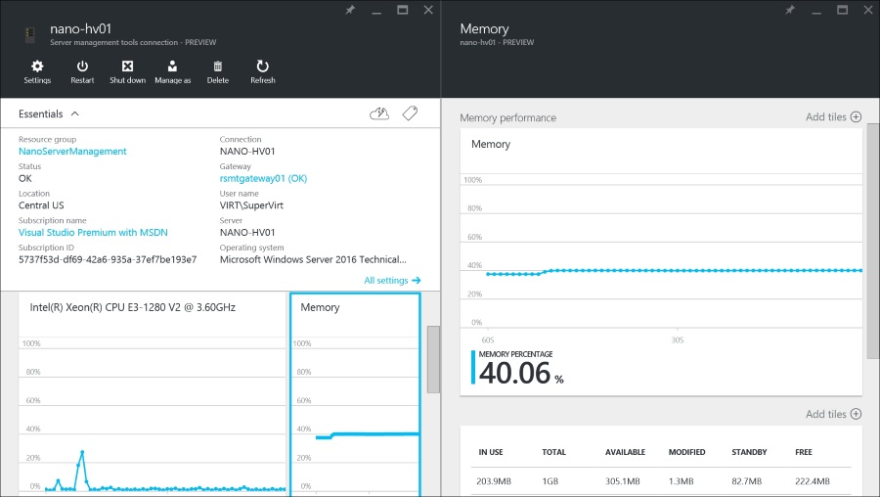880x497 pixels.
Task: Open rsmtgateway01 (OK) gateway link
Action: tap(263, 179)
